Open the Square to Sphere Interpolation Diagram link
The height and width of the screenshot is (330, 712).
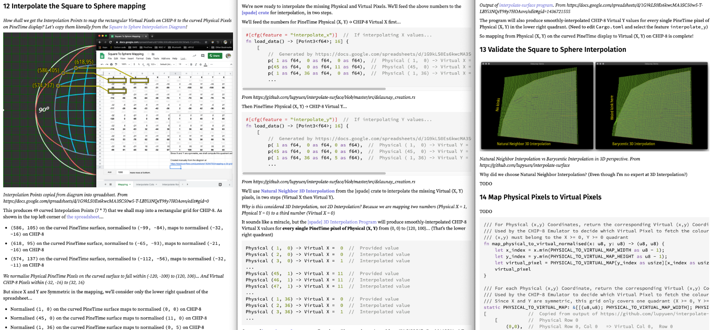click(147, 27)
